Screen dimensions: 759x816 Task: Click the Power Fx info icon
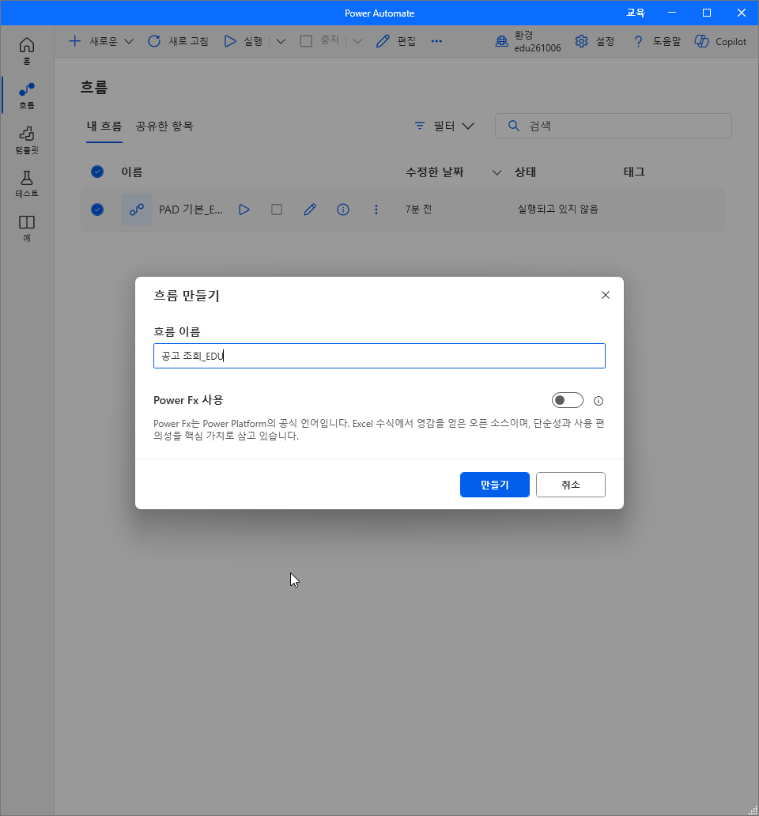pyautogui.click(x=599, y=401)
